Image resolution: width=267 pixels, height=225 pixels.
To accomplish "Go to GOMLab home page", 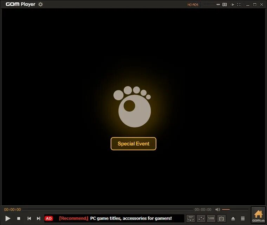I will tap(258, 215).
